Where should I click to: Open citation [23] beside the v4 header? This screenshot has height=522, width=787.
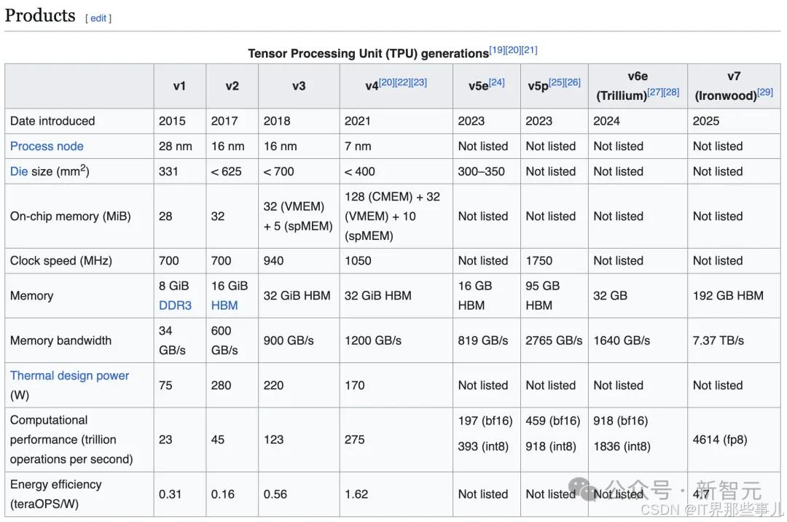pos(419,82)
